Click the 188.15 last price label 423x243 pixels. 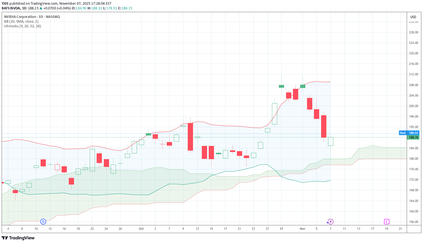click(x=413, y=137)
